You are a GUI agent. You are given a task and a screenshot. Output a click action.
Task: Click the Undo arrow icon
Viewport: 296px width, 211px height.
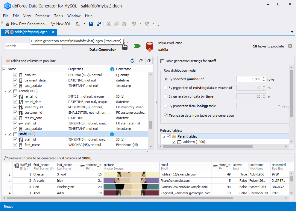pos(134,24)
